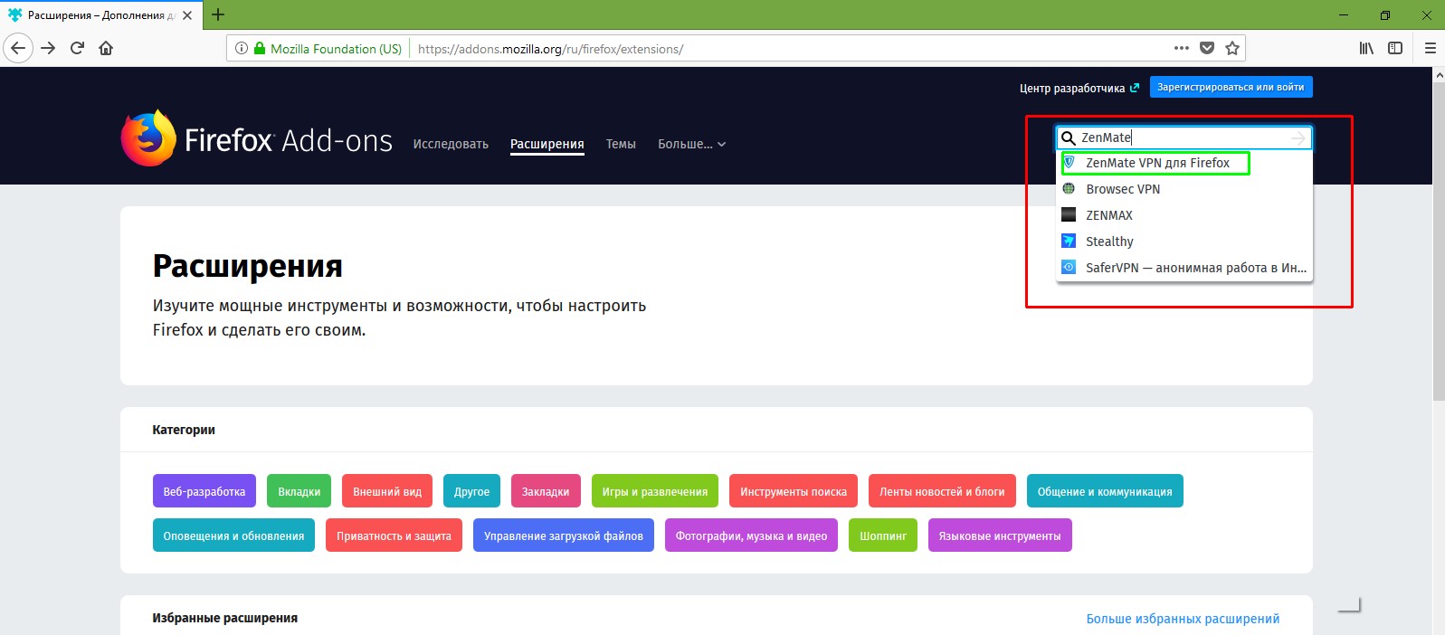Click the green padlock security icon
1445x635 pixels.
point(260,48)
